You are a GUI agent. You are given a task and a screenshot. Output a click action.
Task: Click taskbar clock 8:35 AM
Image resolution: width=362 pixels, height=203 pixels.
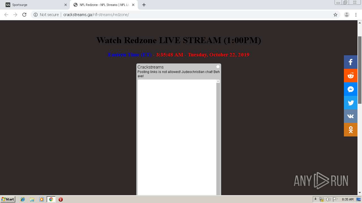pyautogui.click(x=348, y=199)
